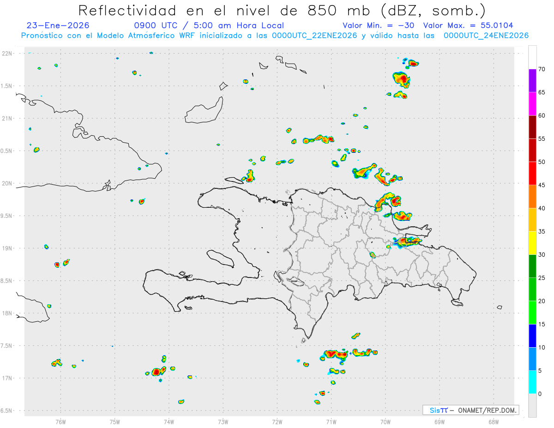This screenshot has width=554, height=428.
Task: Click the '76W' longitude label
Action: click(x=60, y=422)
